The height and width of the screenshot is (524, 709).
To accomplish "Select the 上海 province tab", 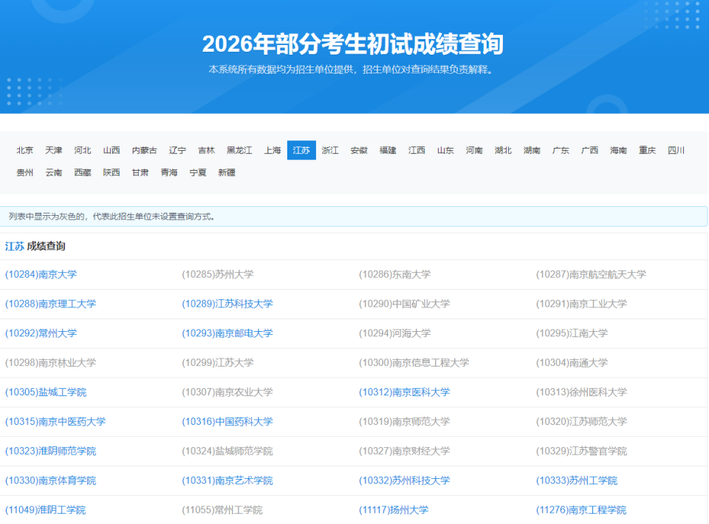I will [272, 149].
